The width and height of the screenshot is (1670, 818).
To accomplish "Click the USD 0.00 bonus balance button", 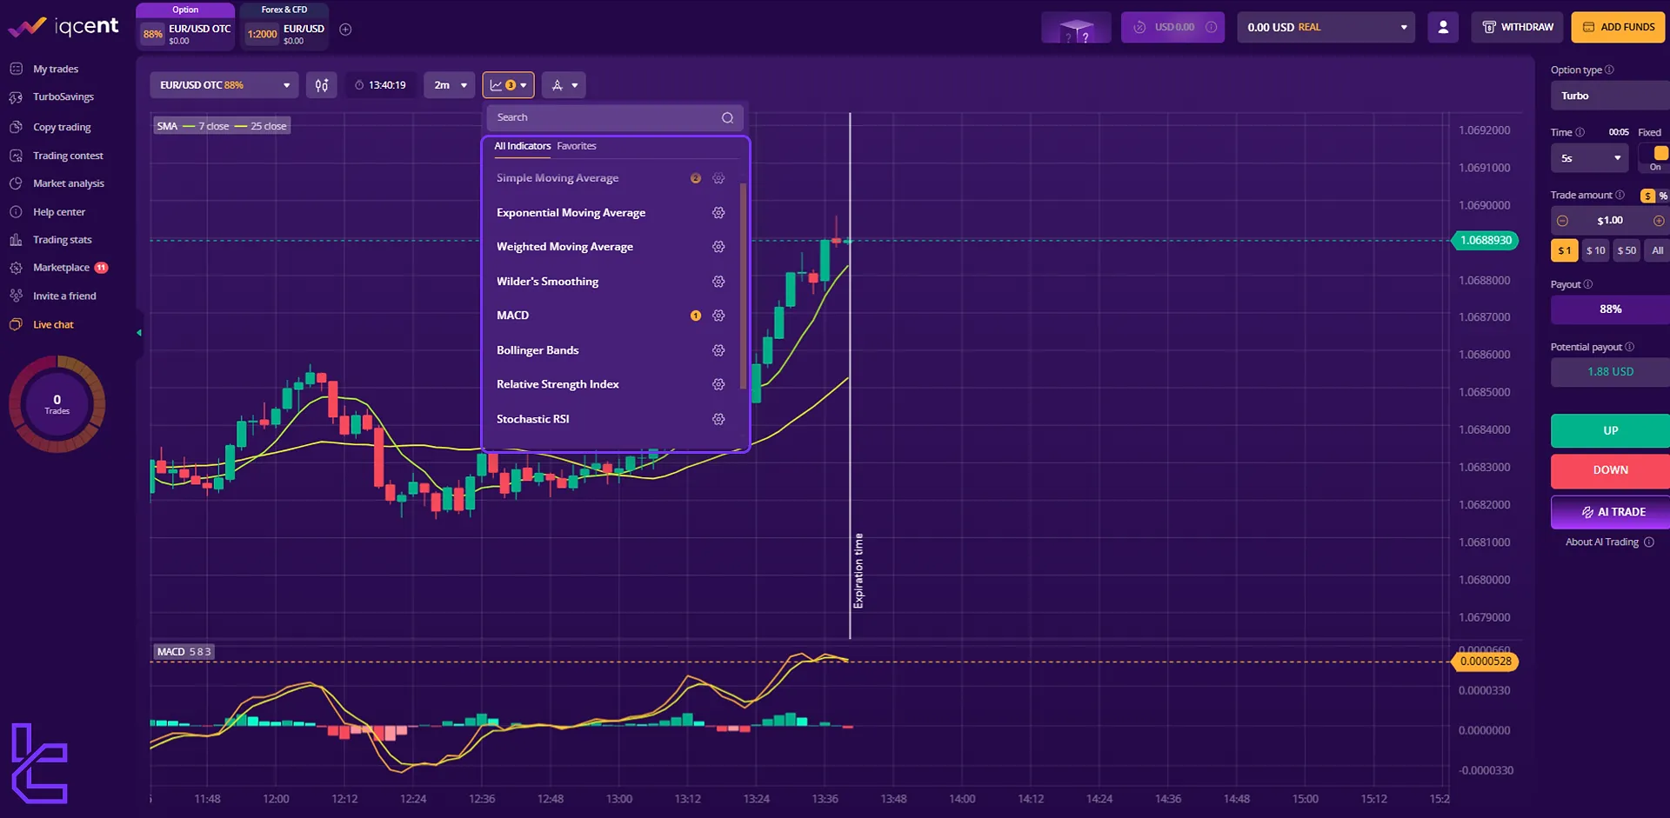I will (1173, 28).
